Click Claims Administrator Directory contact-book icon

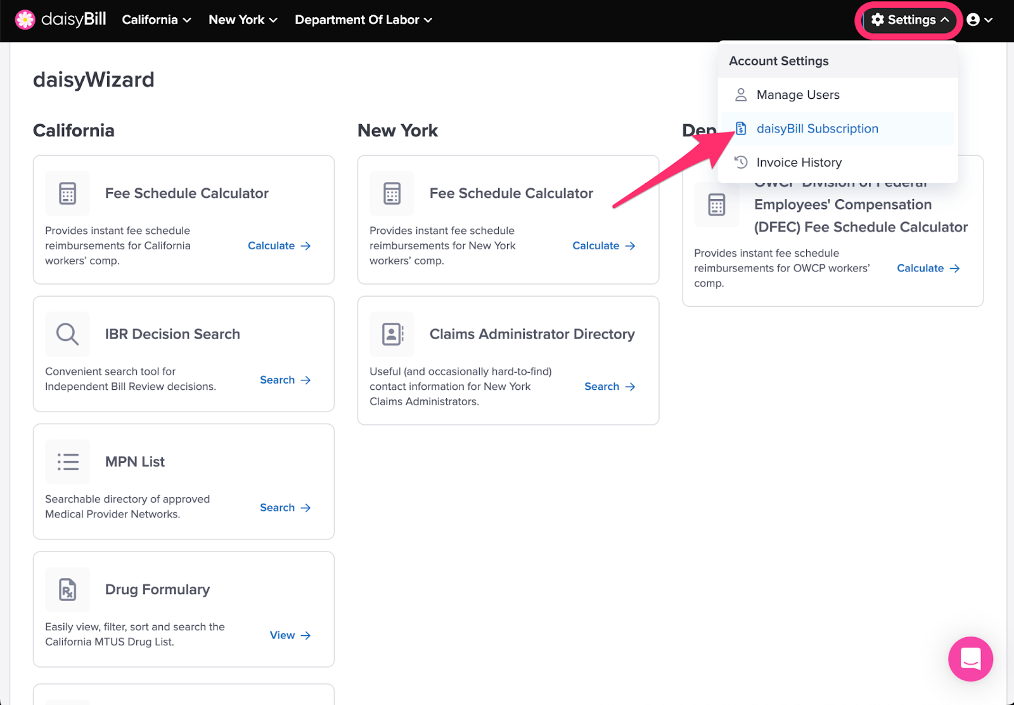(392, 334)
